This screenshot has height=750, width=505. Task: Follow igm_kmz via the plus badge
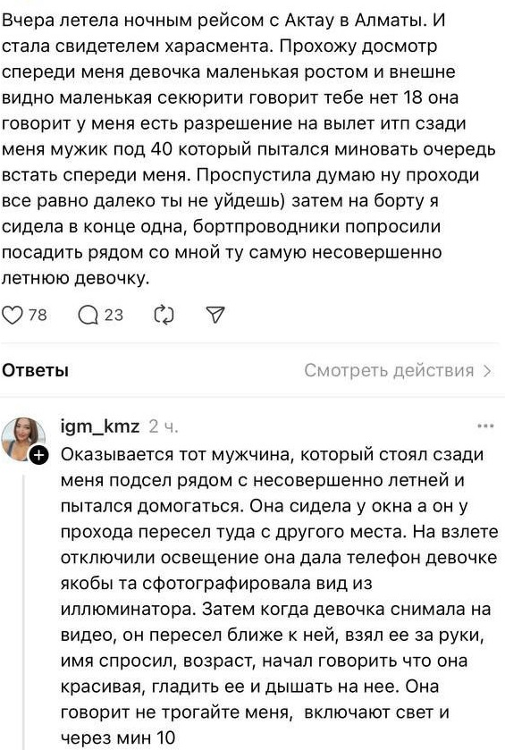pyautogui.click(x=38, y=456)
